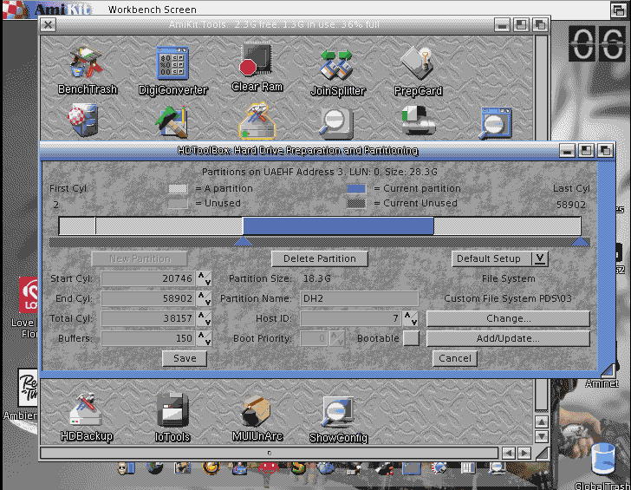Click AmiKit:Tools window scroll right arrow
Image resolution: width=631 pixels, height=490 pixels.
pyautogui.click(x=524, y=453)
